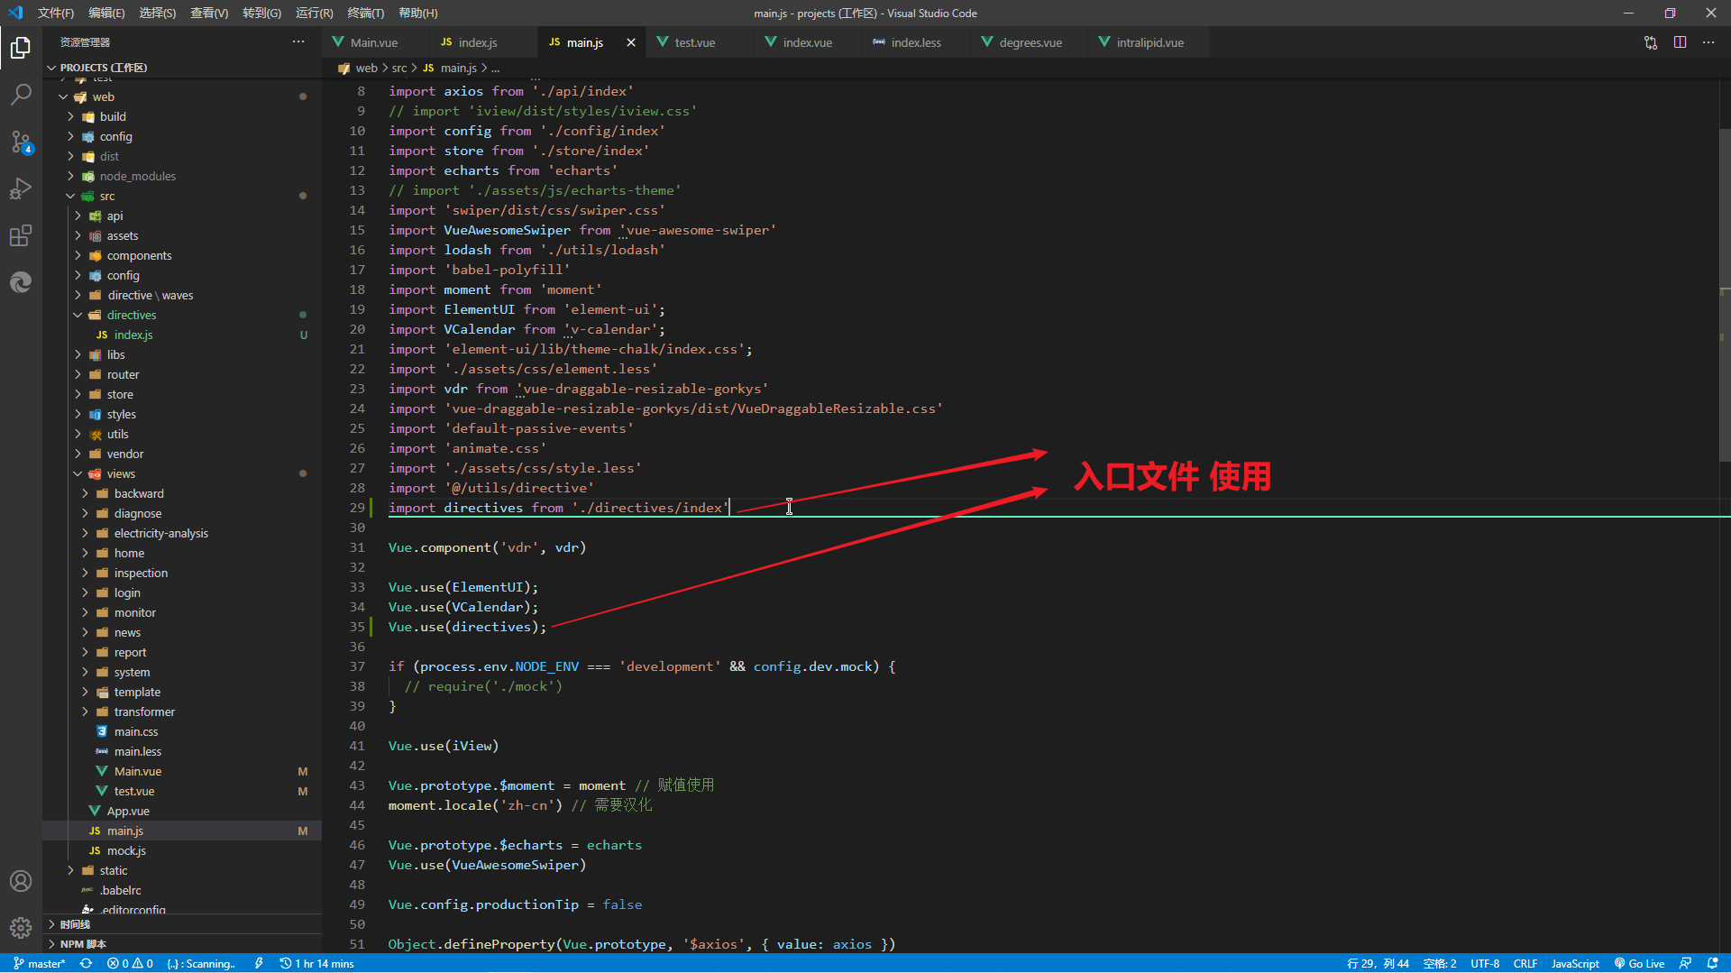Open the Run and Debug view
1731x973 pixels.
pos(21,188)
